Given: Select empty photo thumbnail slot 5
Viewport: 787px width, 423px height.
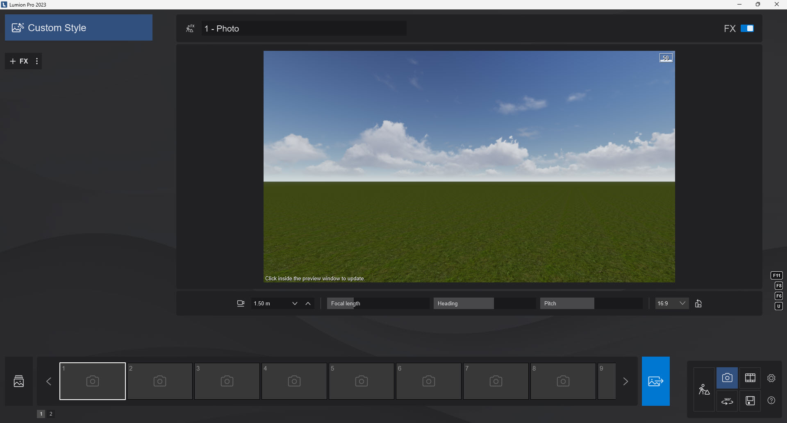Looking at the screenshot, I should point(361,381).
